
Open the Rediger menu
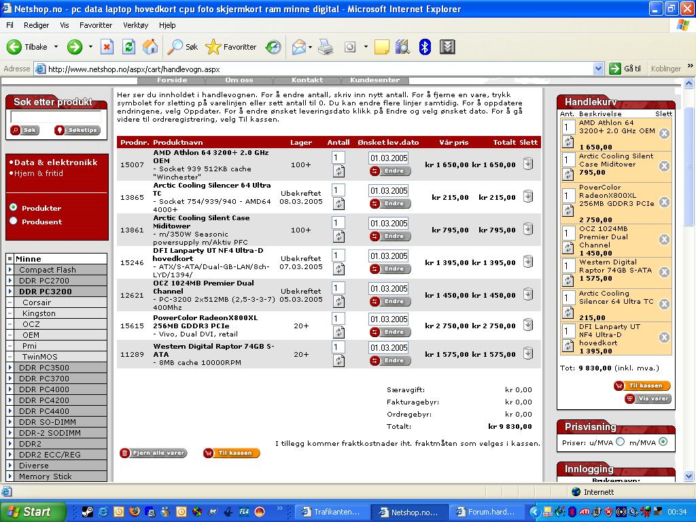pos(37,25)
